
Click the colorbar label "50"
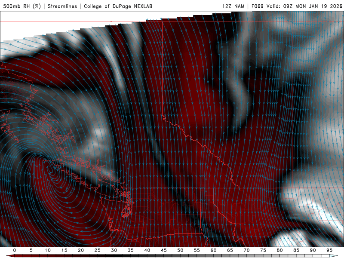tap(180, 250)
